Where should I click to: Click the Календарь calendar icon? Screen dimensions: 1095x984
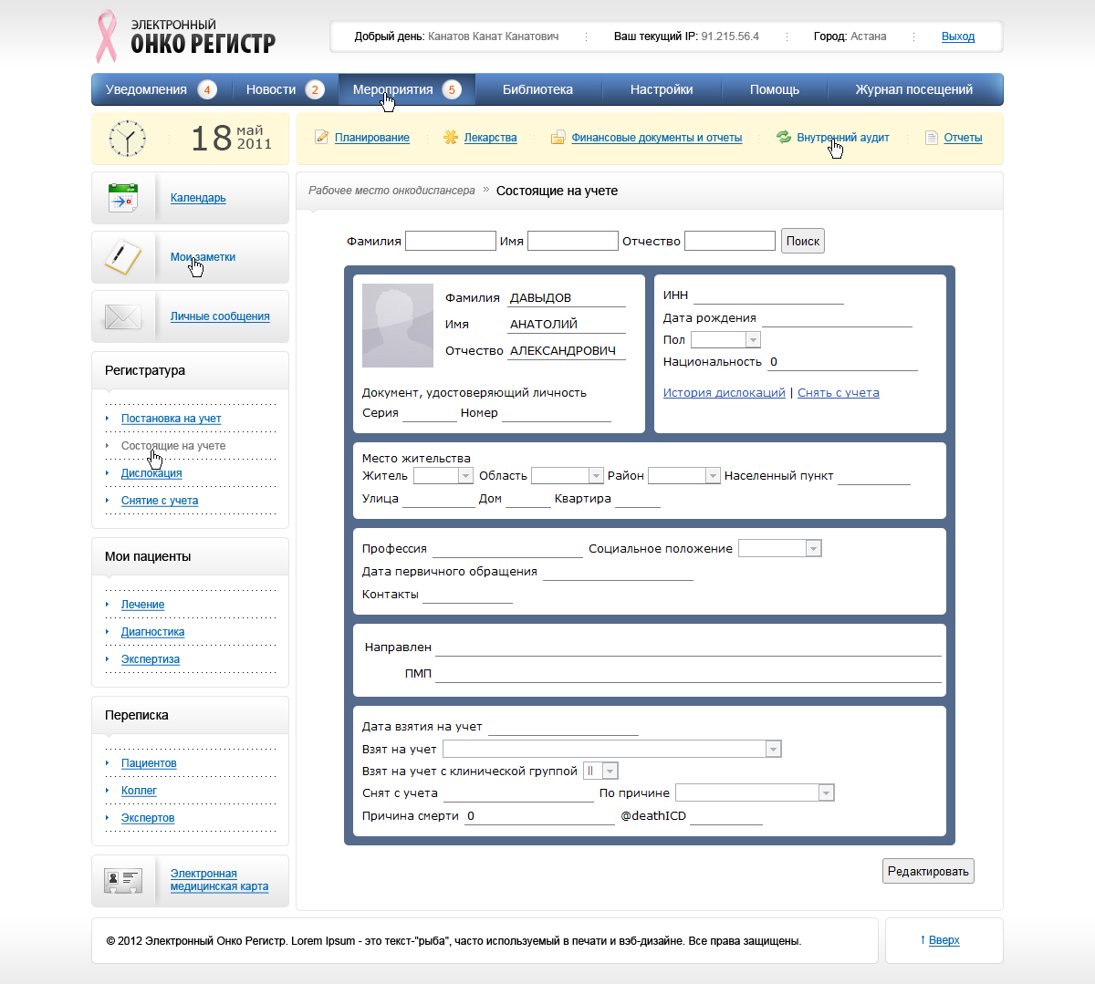pyautogui.click(x=122, y=198)
